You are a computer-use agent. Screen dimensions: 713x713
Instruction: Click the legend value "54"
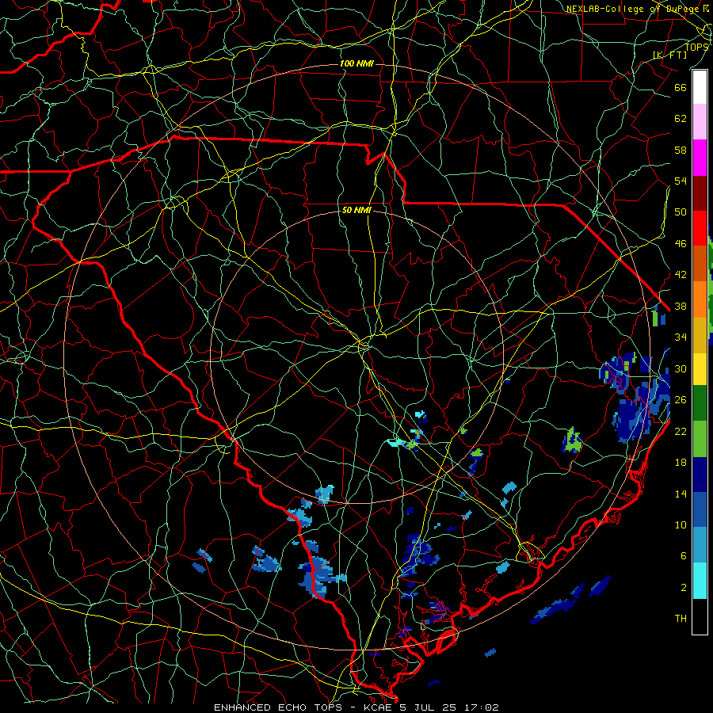tap(681, 181)
